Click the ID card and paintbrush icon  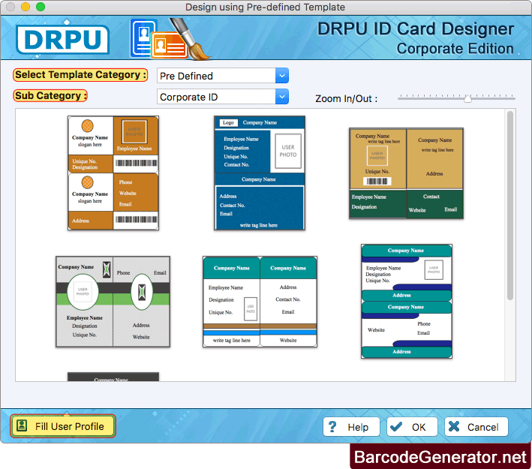(x=170, y=39)
